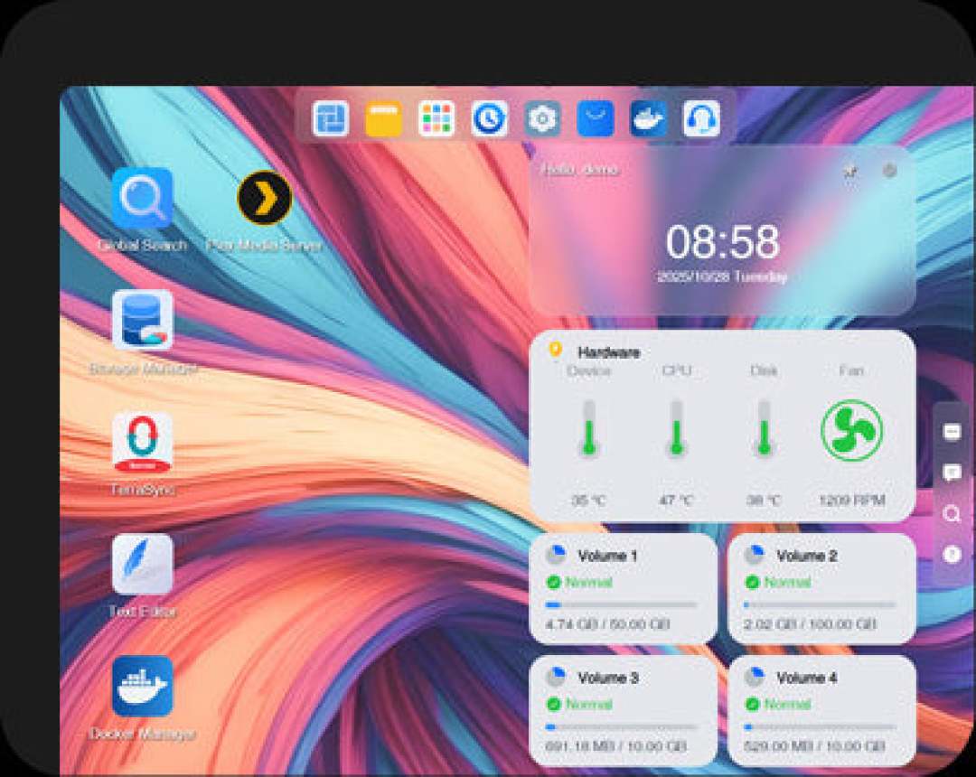Image resolution: width=976 pixels, height=777 pixels.
Task: Click the Hardware widget title
Action: (609, 352)
